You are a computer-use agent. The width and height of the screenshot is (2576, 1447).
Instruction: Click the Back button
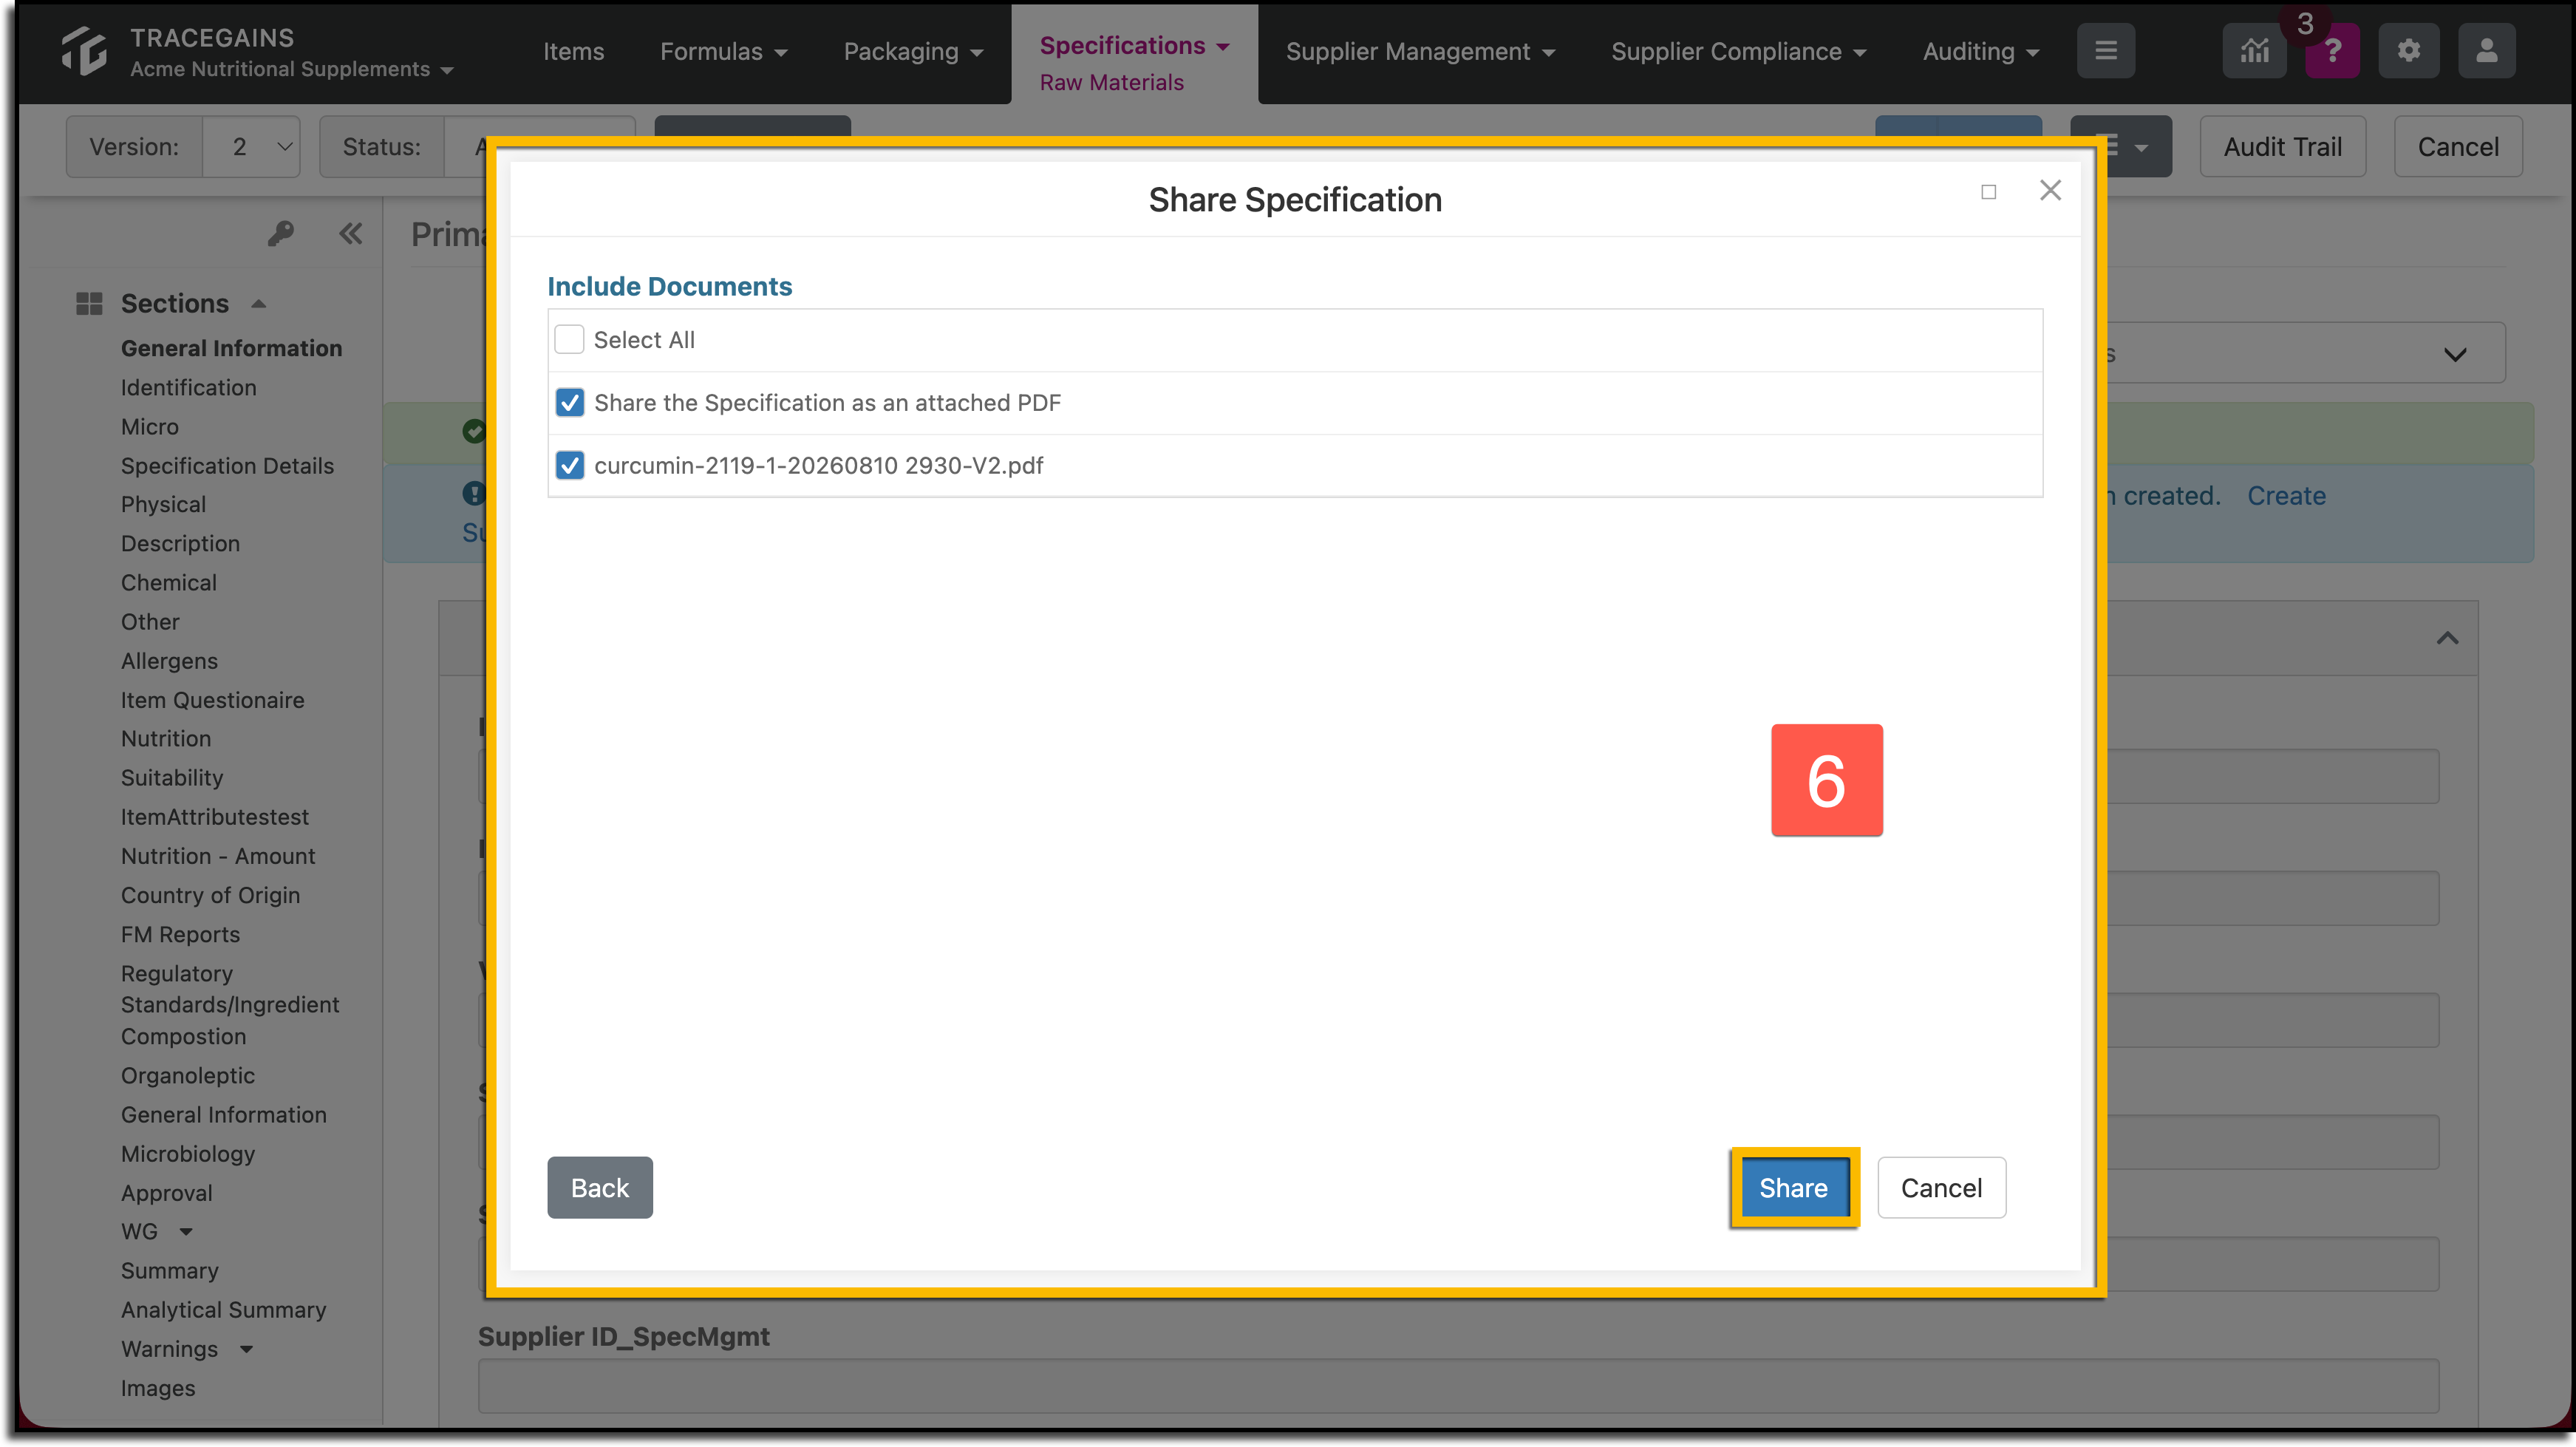point(599,1188)
